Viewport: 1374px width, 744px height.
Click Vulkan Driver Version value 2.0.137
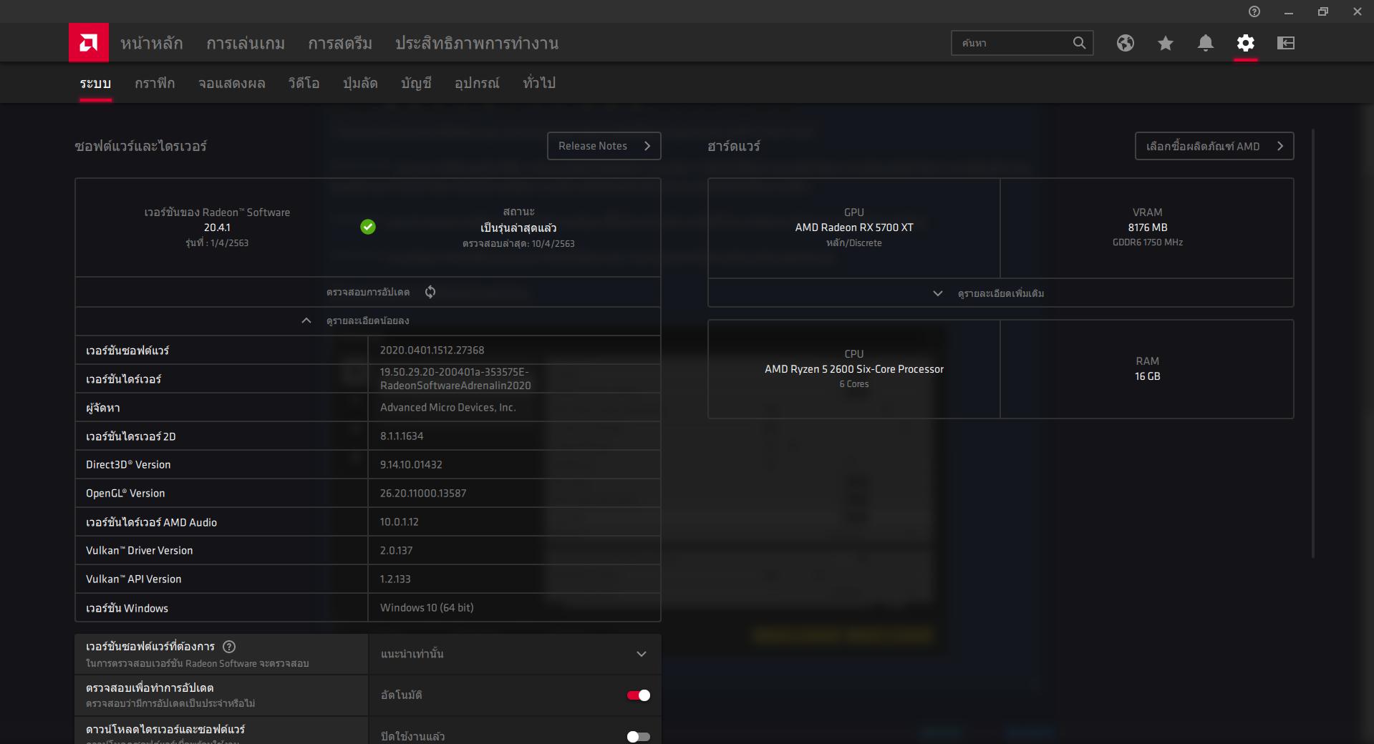pos(396,551)
